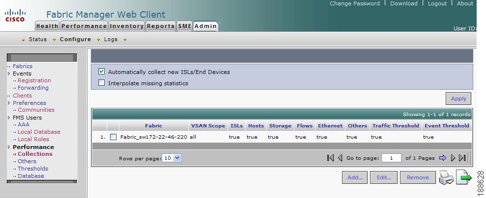486x198 pixels.
Task: Click the Add... button
Action: coord(355,177)
